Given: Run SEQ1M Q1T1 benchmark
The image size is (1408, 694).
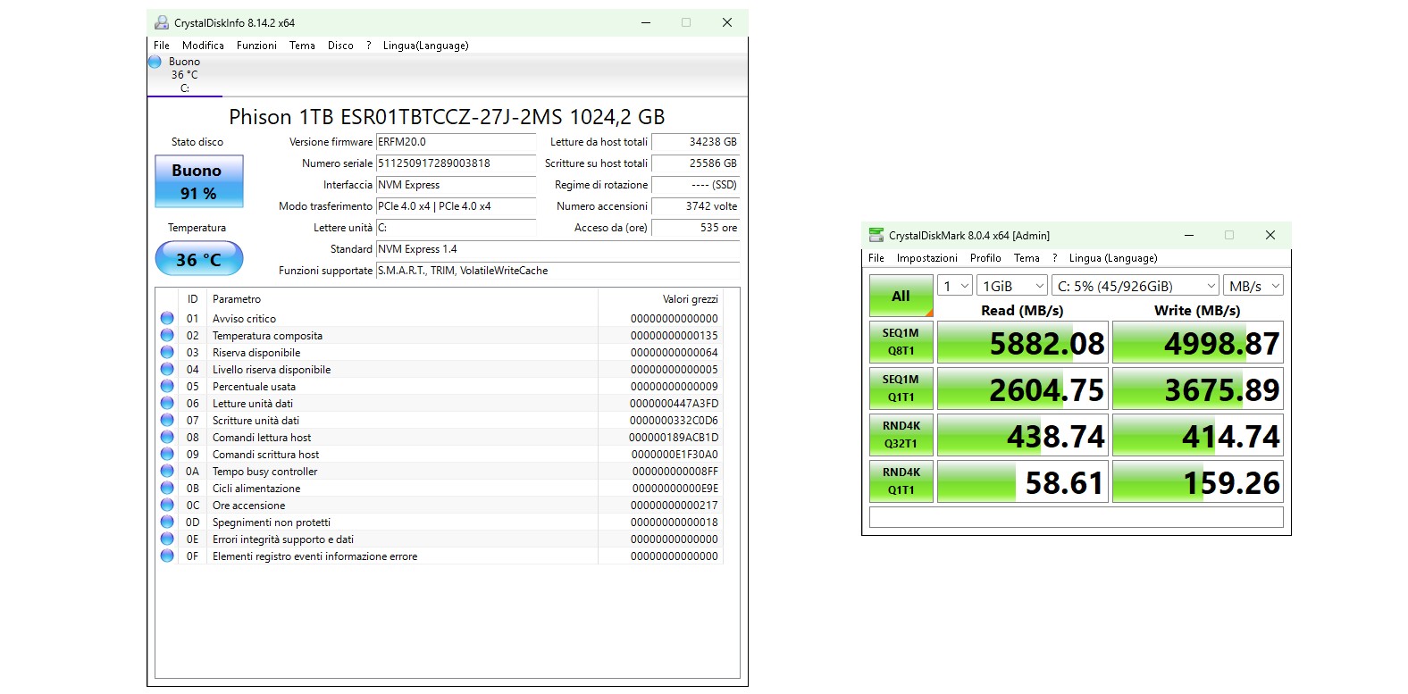Looking at the screenshot, I should (x=901, y=389).
